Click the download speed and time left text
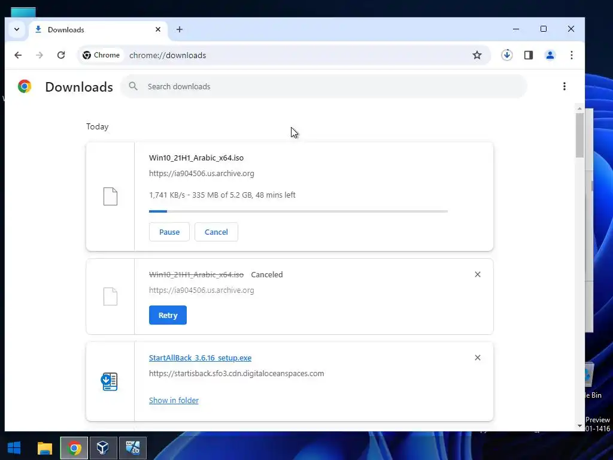 click(x=222, y=195)
